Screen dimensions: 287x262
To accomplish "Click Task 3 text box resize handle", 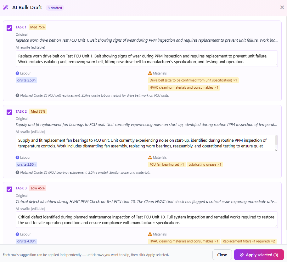I will pos(276,226).
